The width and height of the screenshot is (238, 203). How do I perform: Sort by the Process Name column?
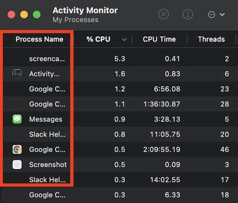(39, 39)
